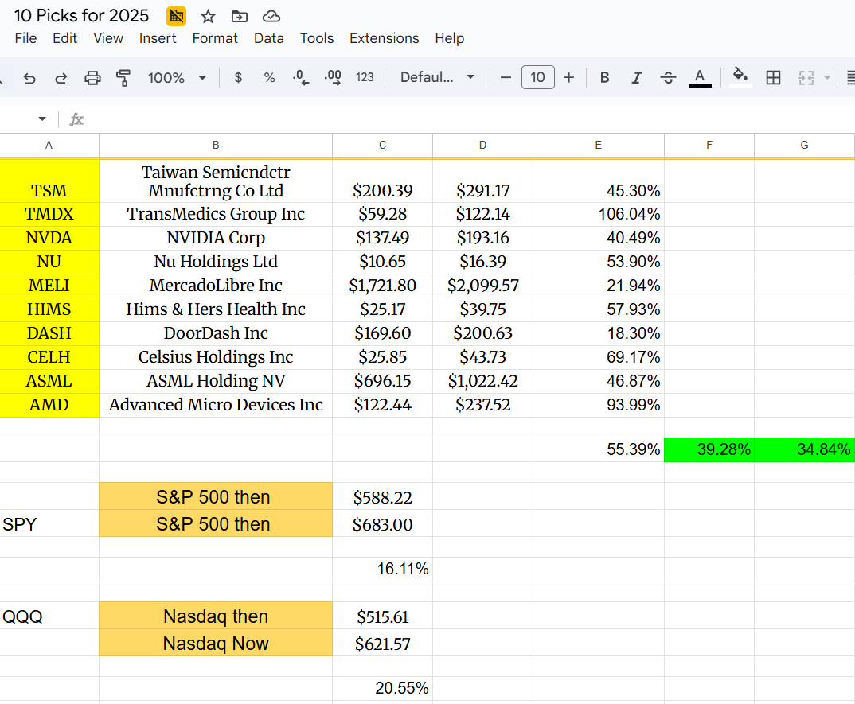
Task: Format as percent with % icon
Action: [269, 78]
